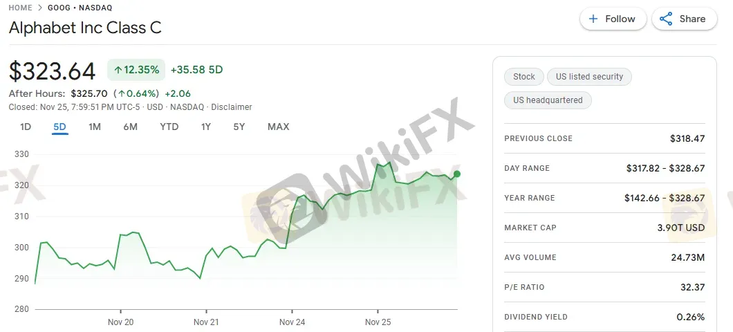Select the 5Y time range
The width and height of the screenshot is (733, 332).
tap(239, 127)
